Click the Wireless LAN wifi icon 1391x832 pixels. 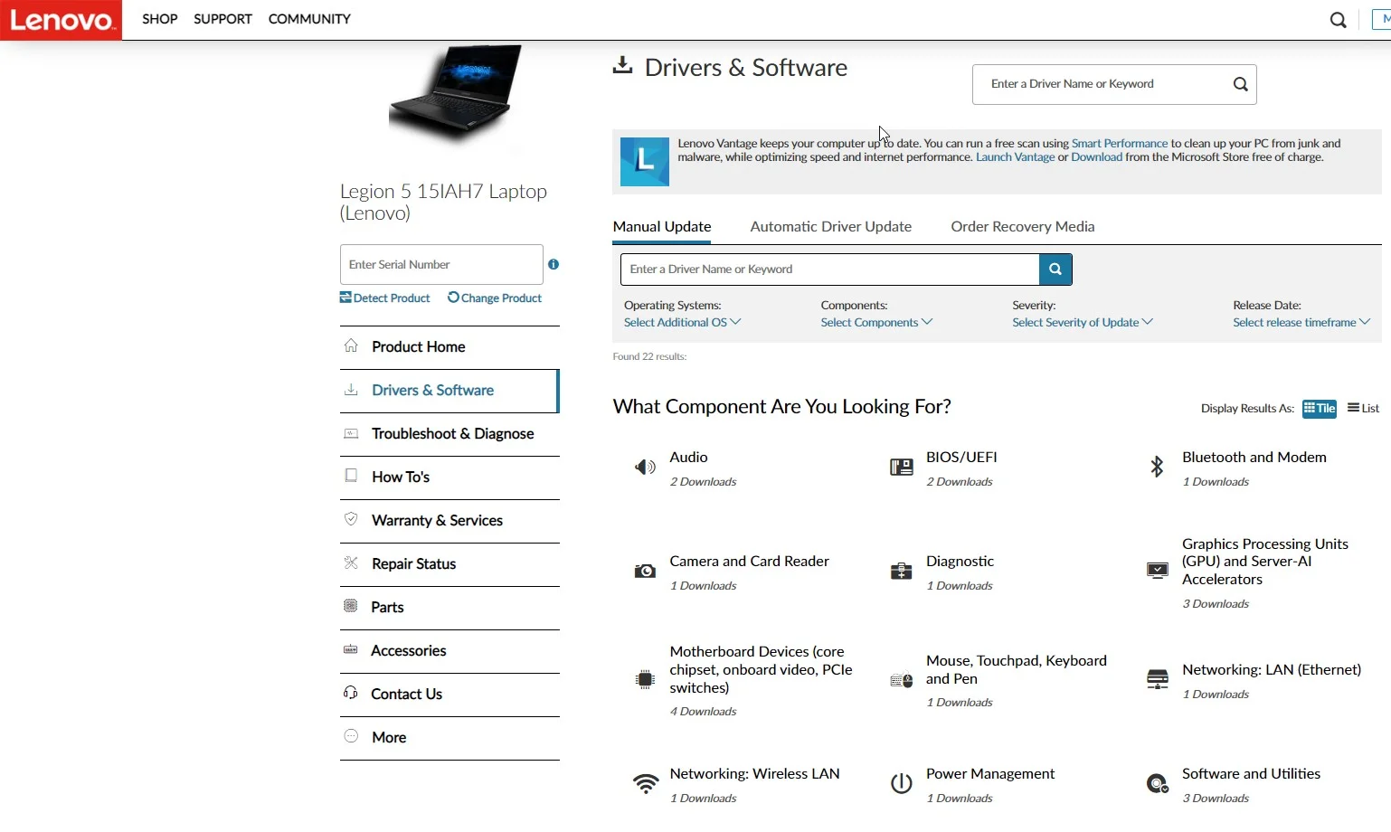[646, 783]
